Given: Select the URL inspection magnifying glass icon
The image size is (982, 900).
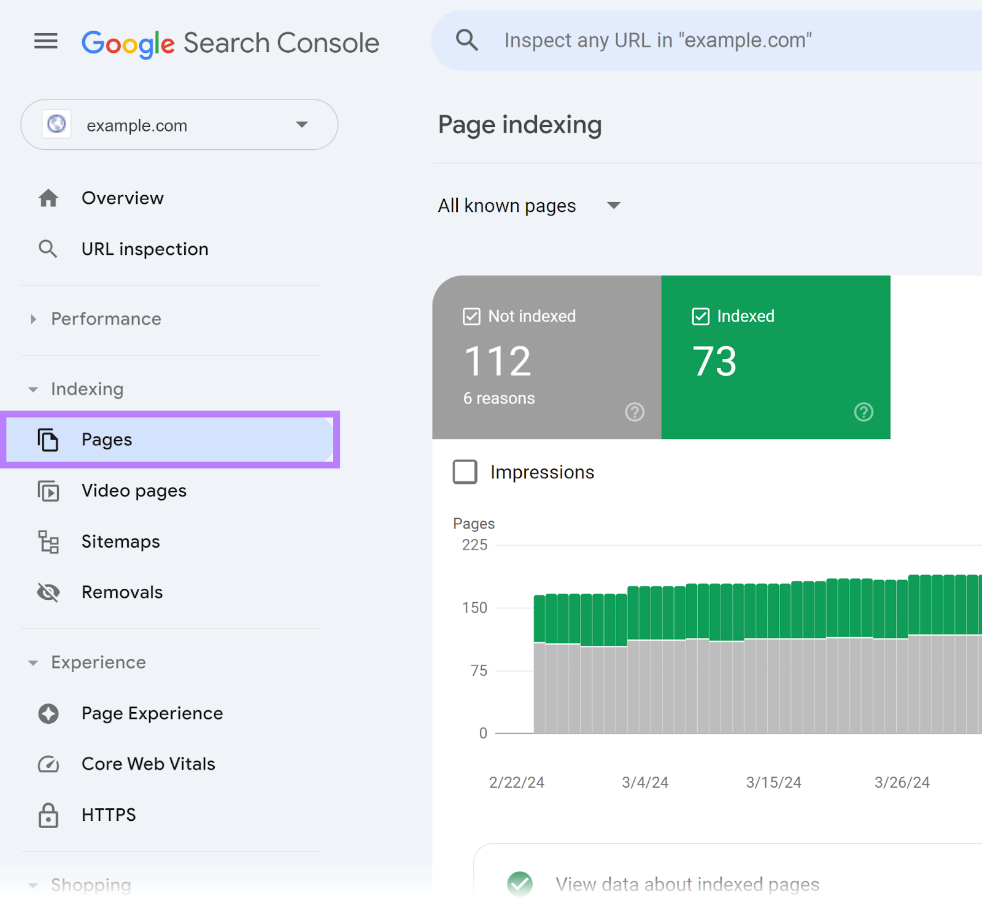Looking at the screenshot, I should tap(48, 249).
